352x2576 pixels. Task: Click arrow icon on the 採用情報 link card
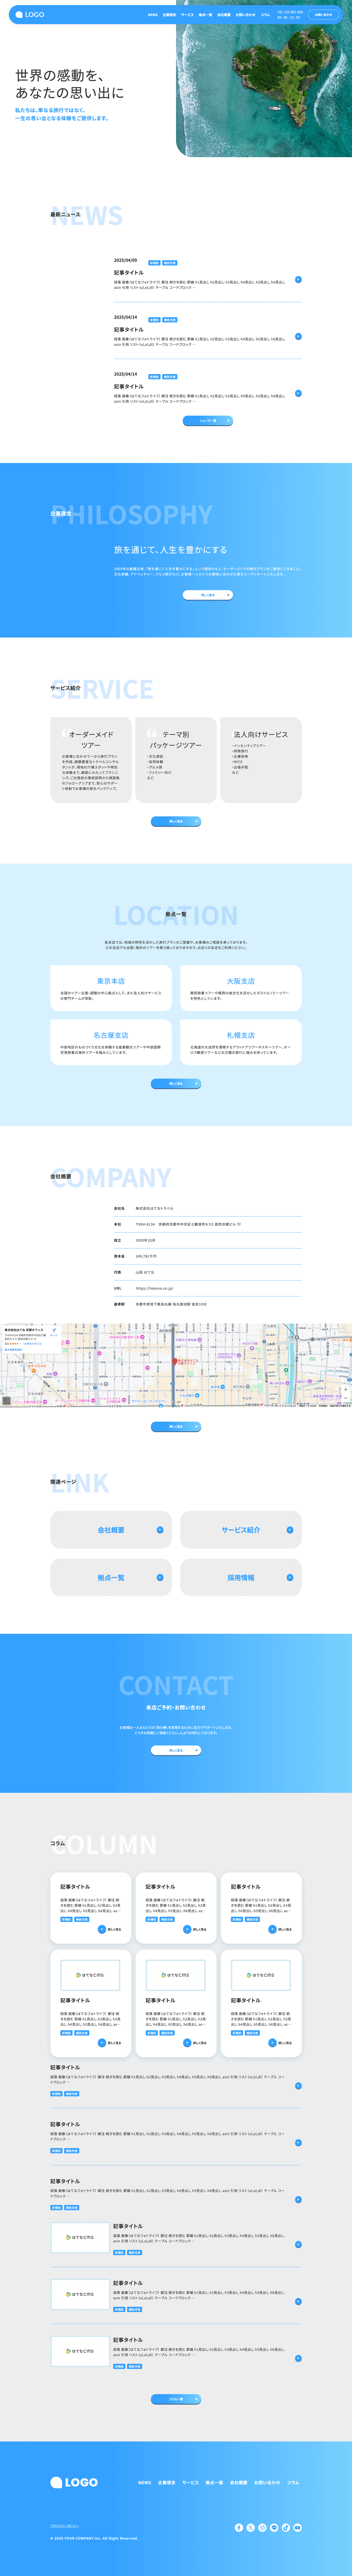[290, 1578]
